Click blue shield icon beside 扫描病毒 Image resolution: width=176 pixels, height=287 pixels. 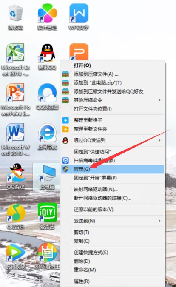coord(65,161)
